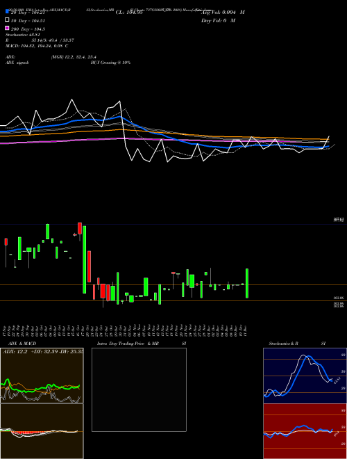Click the '(MGR) 12.2, 32.4, 25.4' ADX values
The height and width of the screenshot is (459, 347).
pos(74,57)
